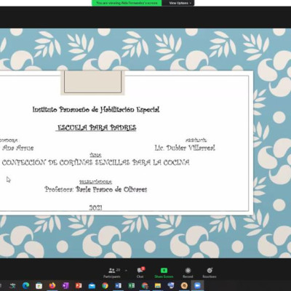Launch Firefox from the taskbar
Screen dimensions: 291x291
click(52, 286)
